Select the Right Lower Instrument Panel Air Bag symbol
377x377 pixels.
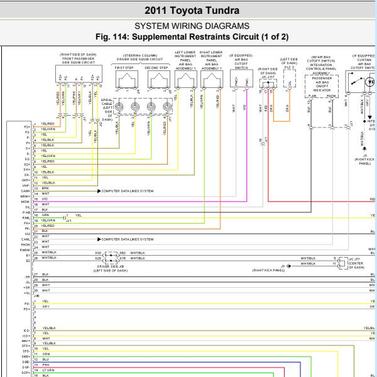[x=212, y=80]
